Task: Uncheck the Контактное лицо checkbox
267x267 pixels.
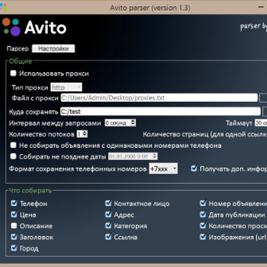Action: tap(108, 203)
